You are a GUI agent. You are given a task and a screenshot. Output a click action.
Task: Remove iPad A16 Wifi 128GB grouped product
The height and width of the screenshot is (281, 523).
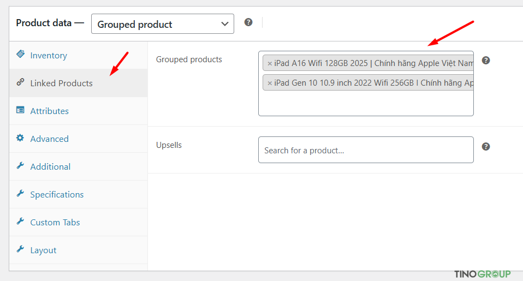click(x=270, y=63)
